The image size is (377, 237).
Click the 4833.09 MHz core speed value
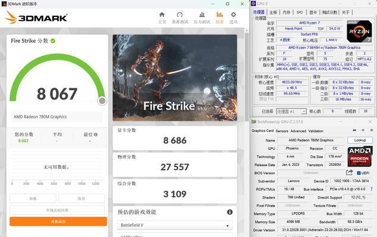[292, 82]
